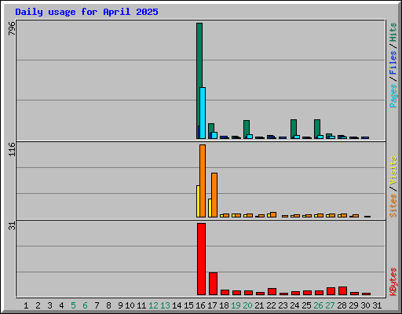Click the Visits legend label

click(393, 170)
